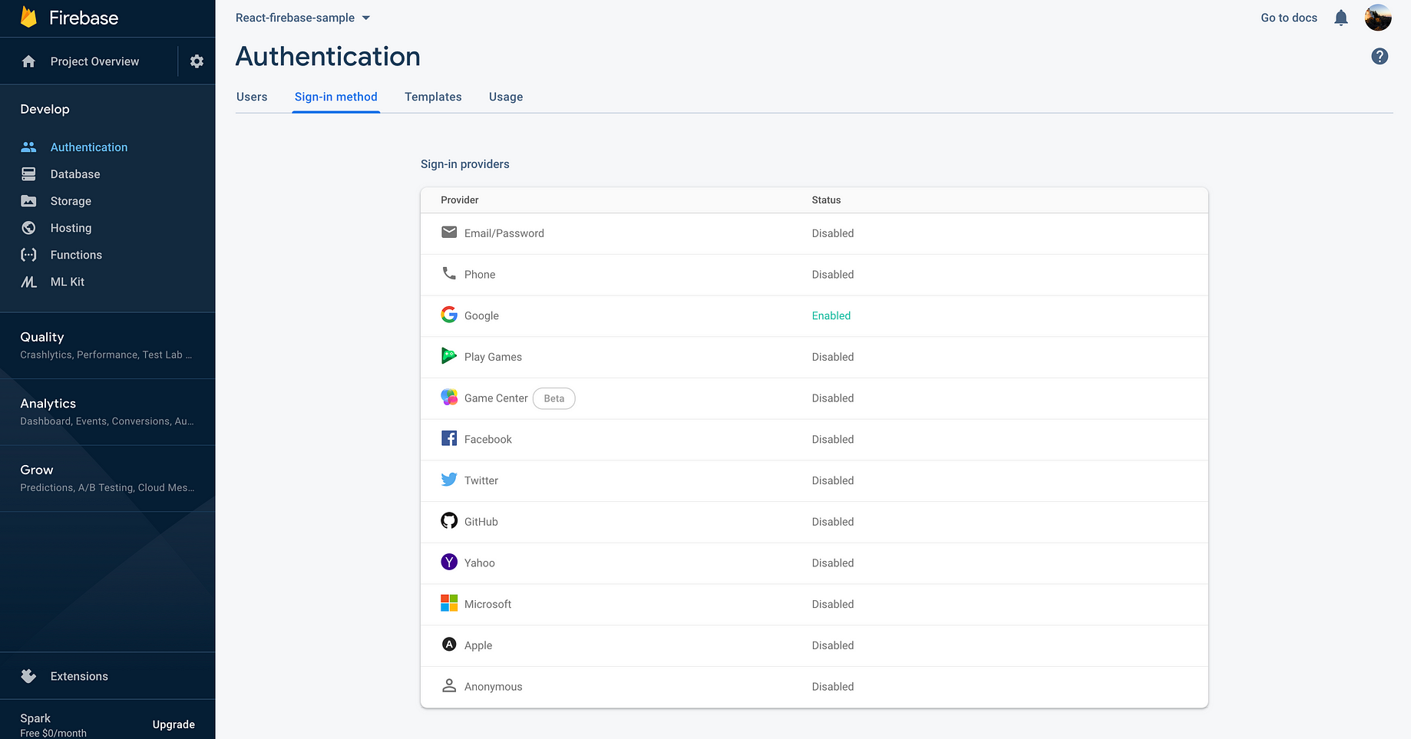Expand the Quality section in sidebar

coord(107,345)
